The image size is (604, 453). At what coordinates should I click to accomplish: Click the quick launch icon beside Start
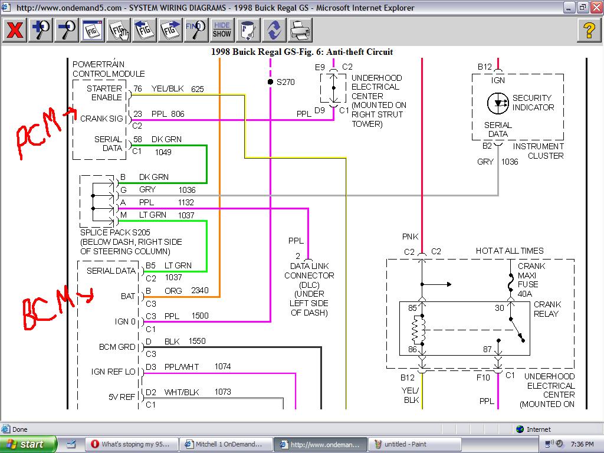click(x=71, y=444)
